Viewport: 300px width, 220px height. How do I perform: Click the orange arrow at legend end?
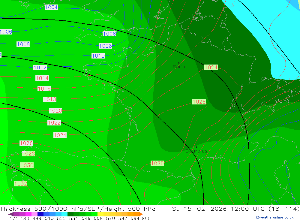(x=141, y=214)
